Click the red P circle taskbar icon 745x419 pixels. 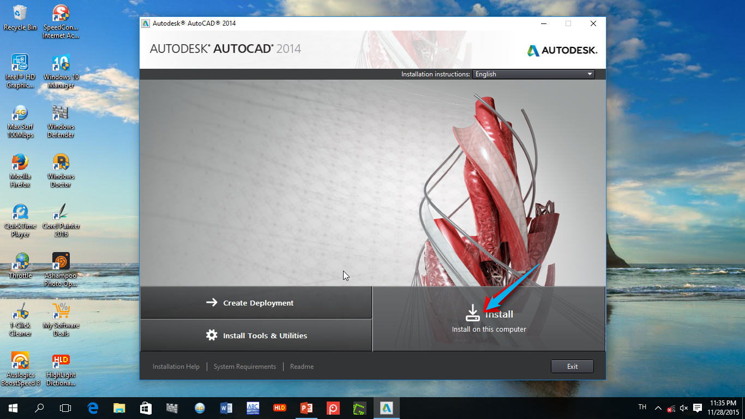tap(333, 408)
